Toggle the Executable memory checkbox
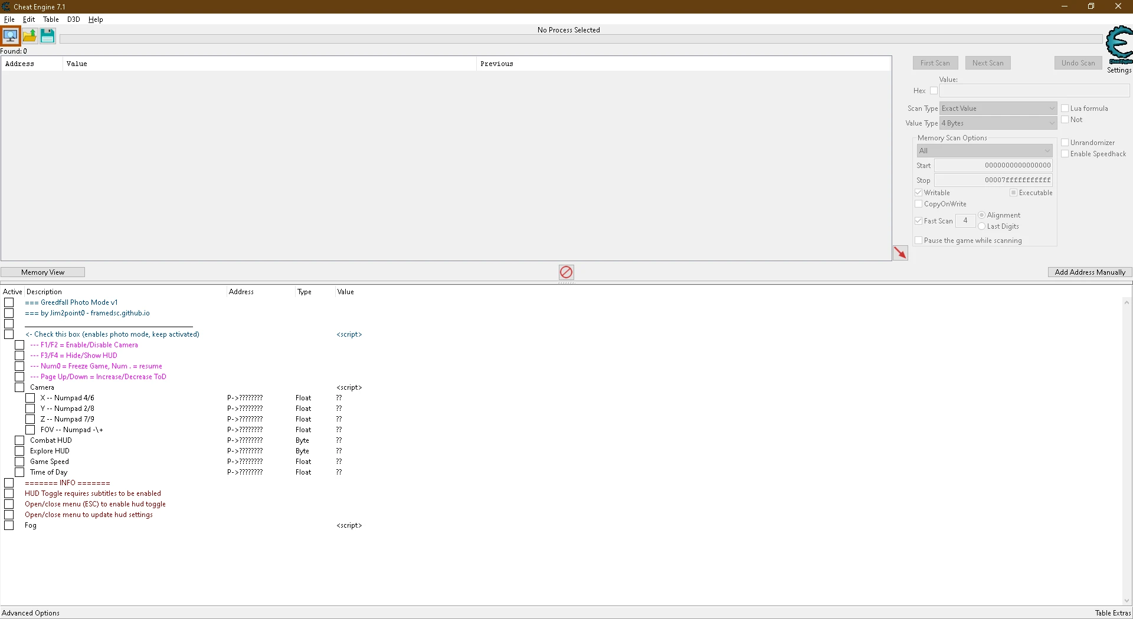Viewport: 1133px width, 619px height. pos(1014,193)
